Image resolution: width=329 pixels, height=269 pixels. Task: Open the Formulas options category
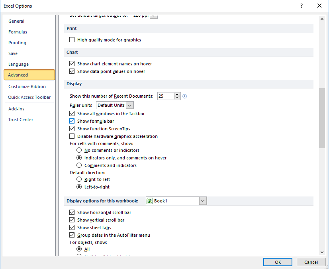click(18, 32)
